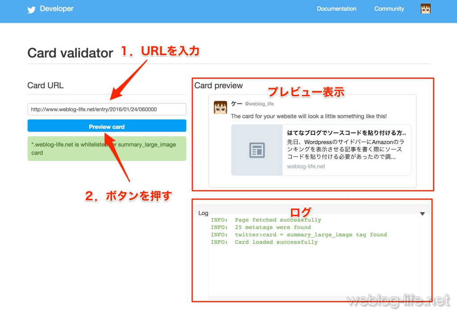Click the ケー profile avatar in preview
The height and width of the screenshot is (316, 457).
[x=220, y=107]
